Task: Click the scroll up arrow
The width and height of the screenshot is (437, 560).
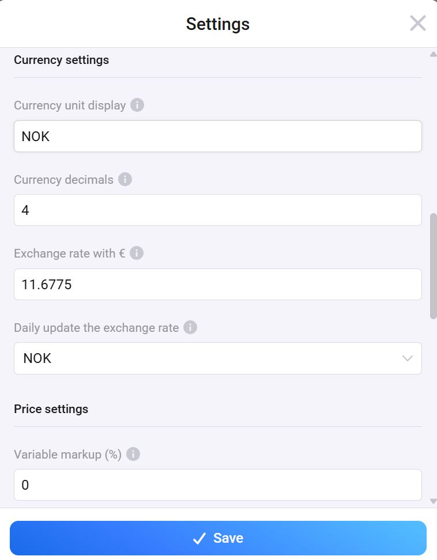Action: point(434,55)
